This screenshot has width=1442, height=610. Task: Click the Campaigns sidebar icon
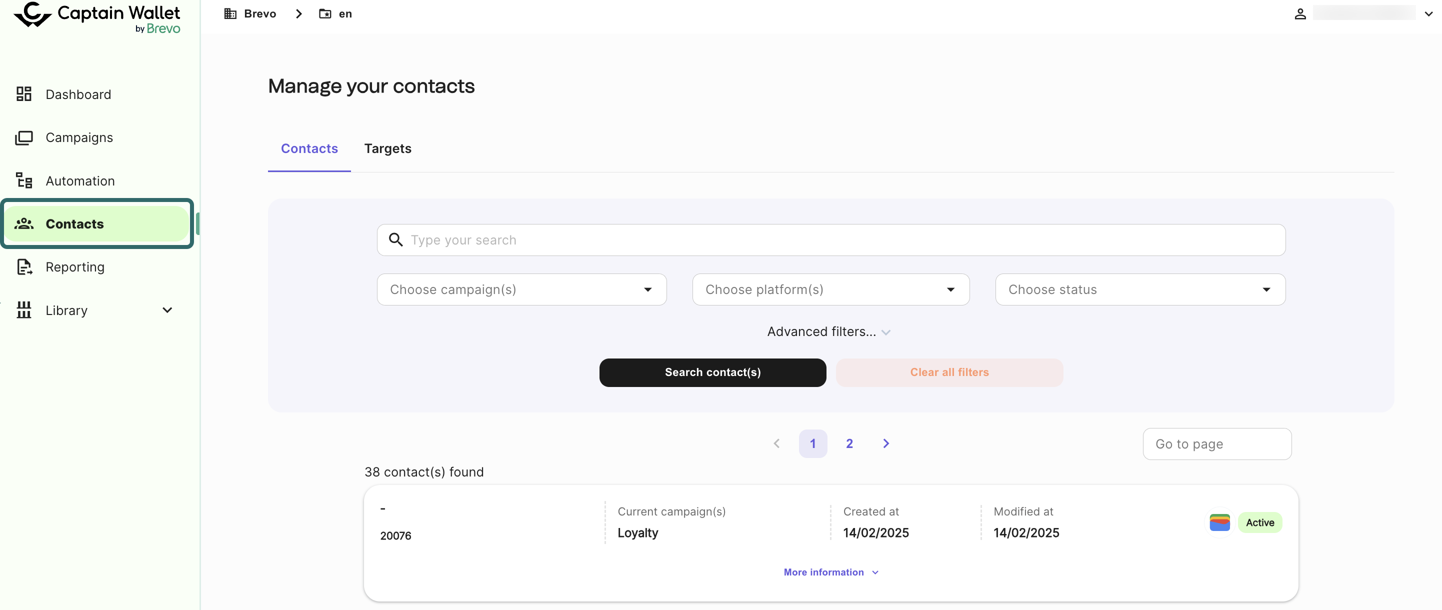(23, 137)
